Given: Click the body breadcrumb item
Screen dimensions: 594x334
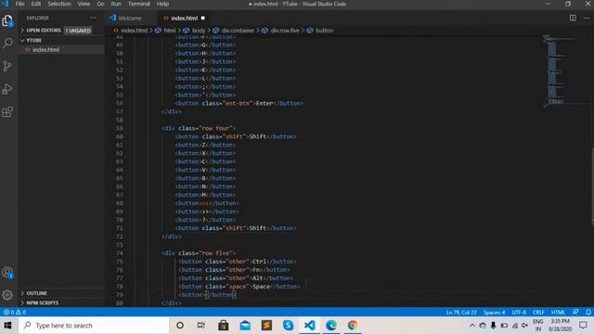Looking at the screenshot, I should coord(199,31).
